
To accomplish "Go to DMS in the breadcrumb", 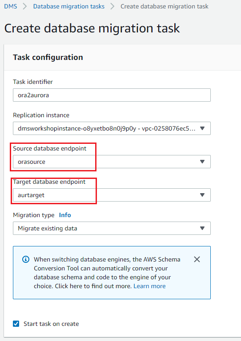I will (11, 6).
